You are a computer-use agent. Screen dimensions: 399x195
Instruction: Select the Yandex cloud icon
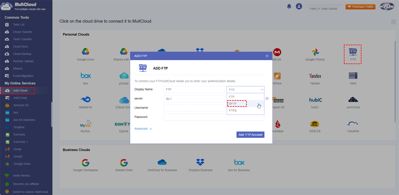point(315,76)
